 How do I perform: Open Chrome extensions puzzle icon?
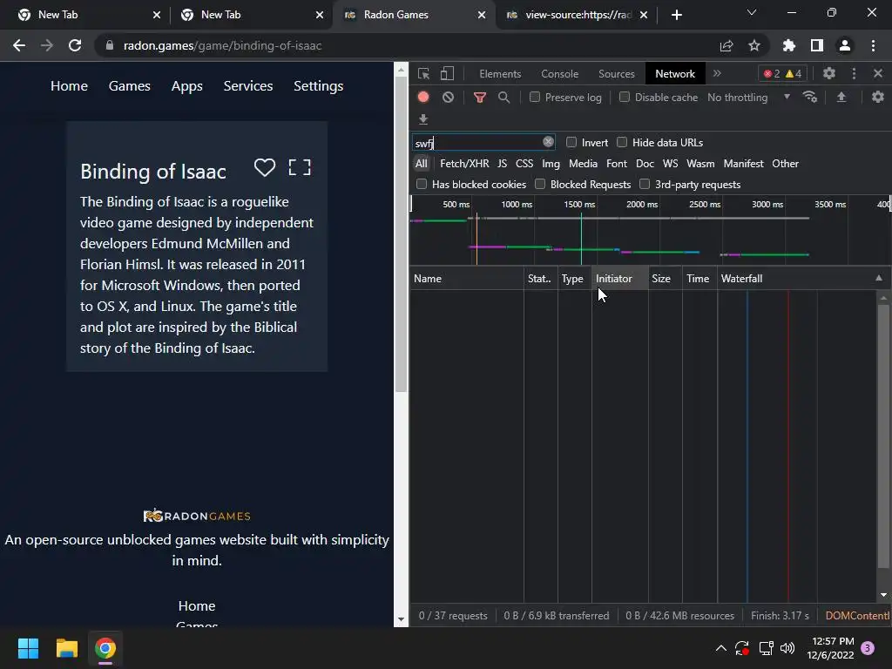(789, 45)
